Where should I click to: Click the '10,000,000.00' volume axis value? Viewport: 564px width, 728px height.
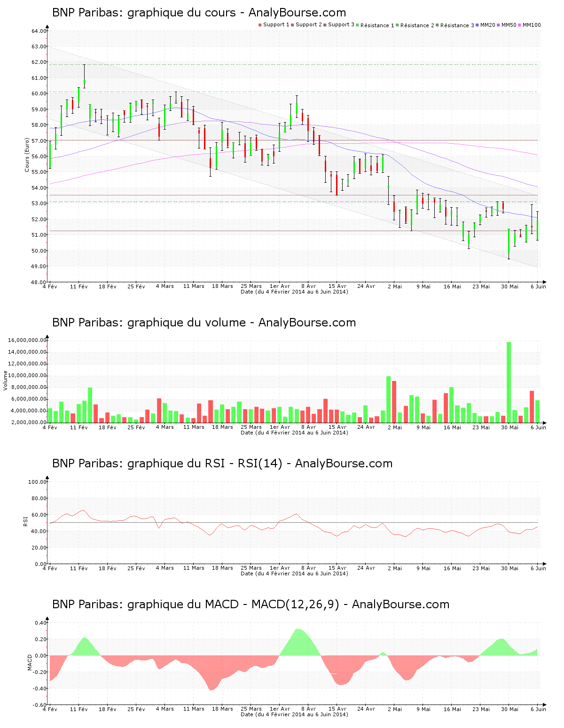pos(28,375)
